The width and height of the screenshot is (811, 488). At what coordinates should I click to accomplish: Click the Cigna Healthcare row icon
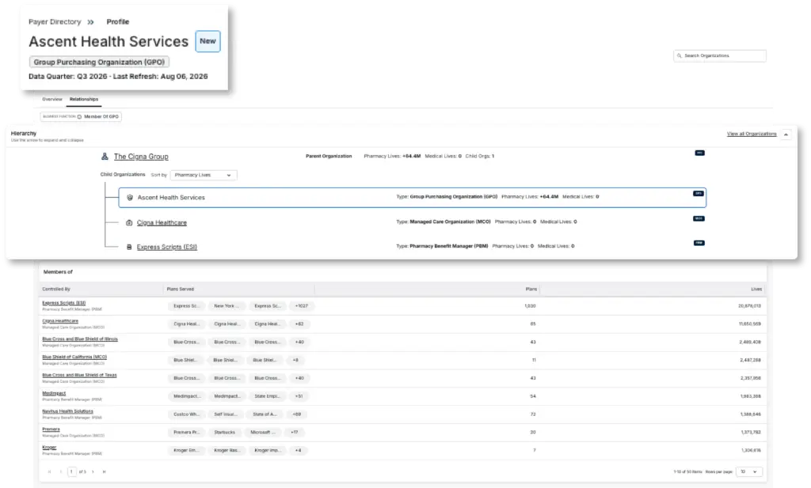pyautogui.click(x=129, y=222)
